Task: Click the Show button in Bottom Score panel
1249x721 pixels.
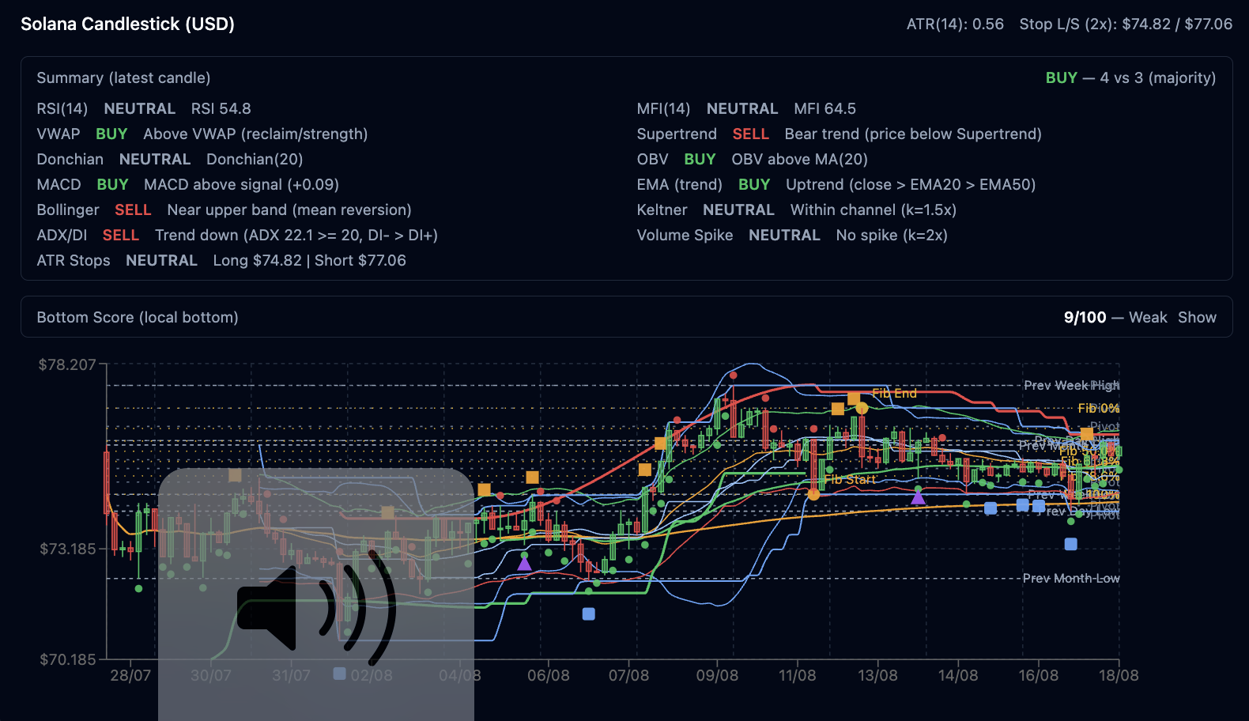Action: pos(1197,317)
